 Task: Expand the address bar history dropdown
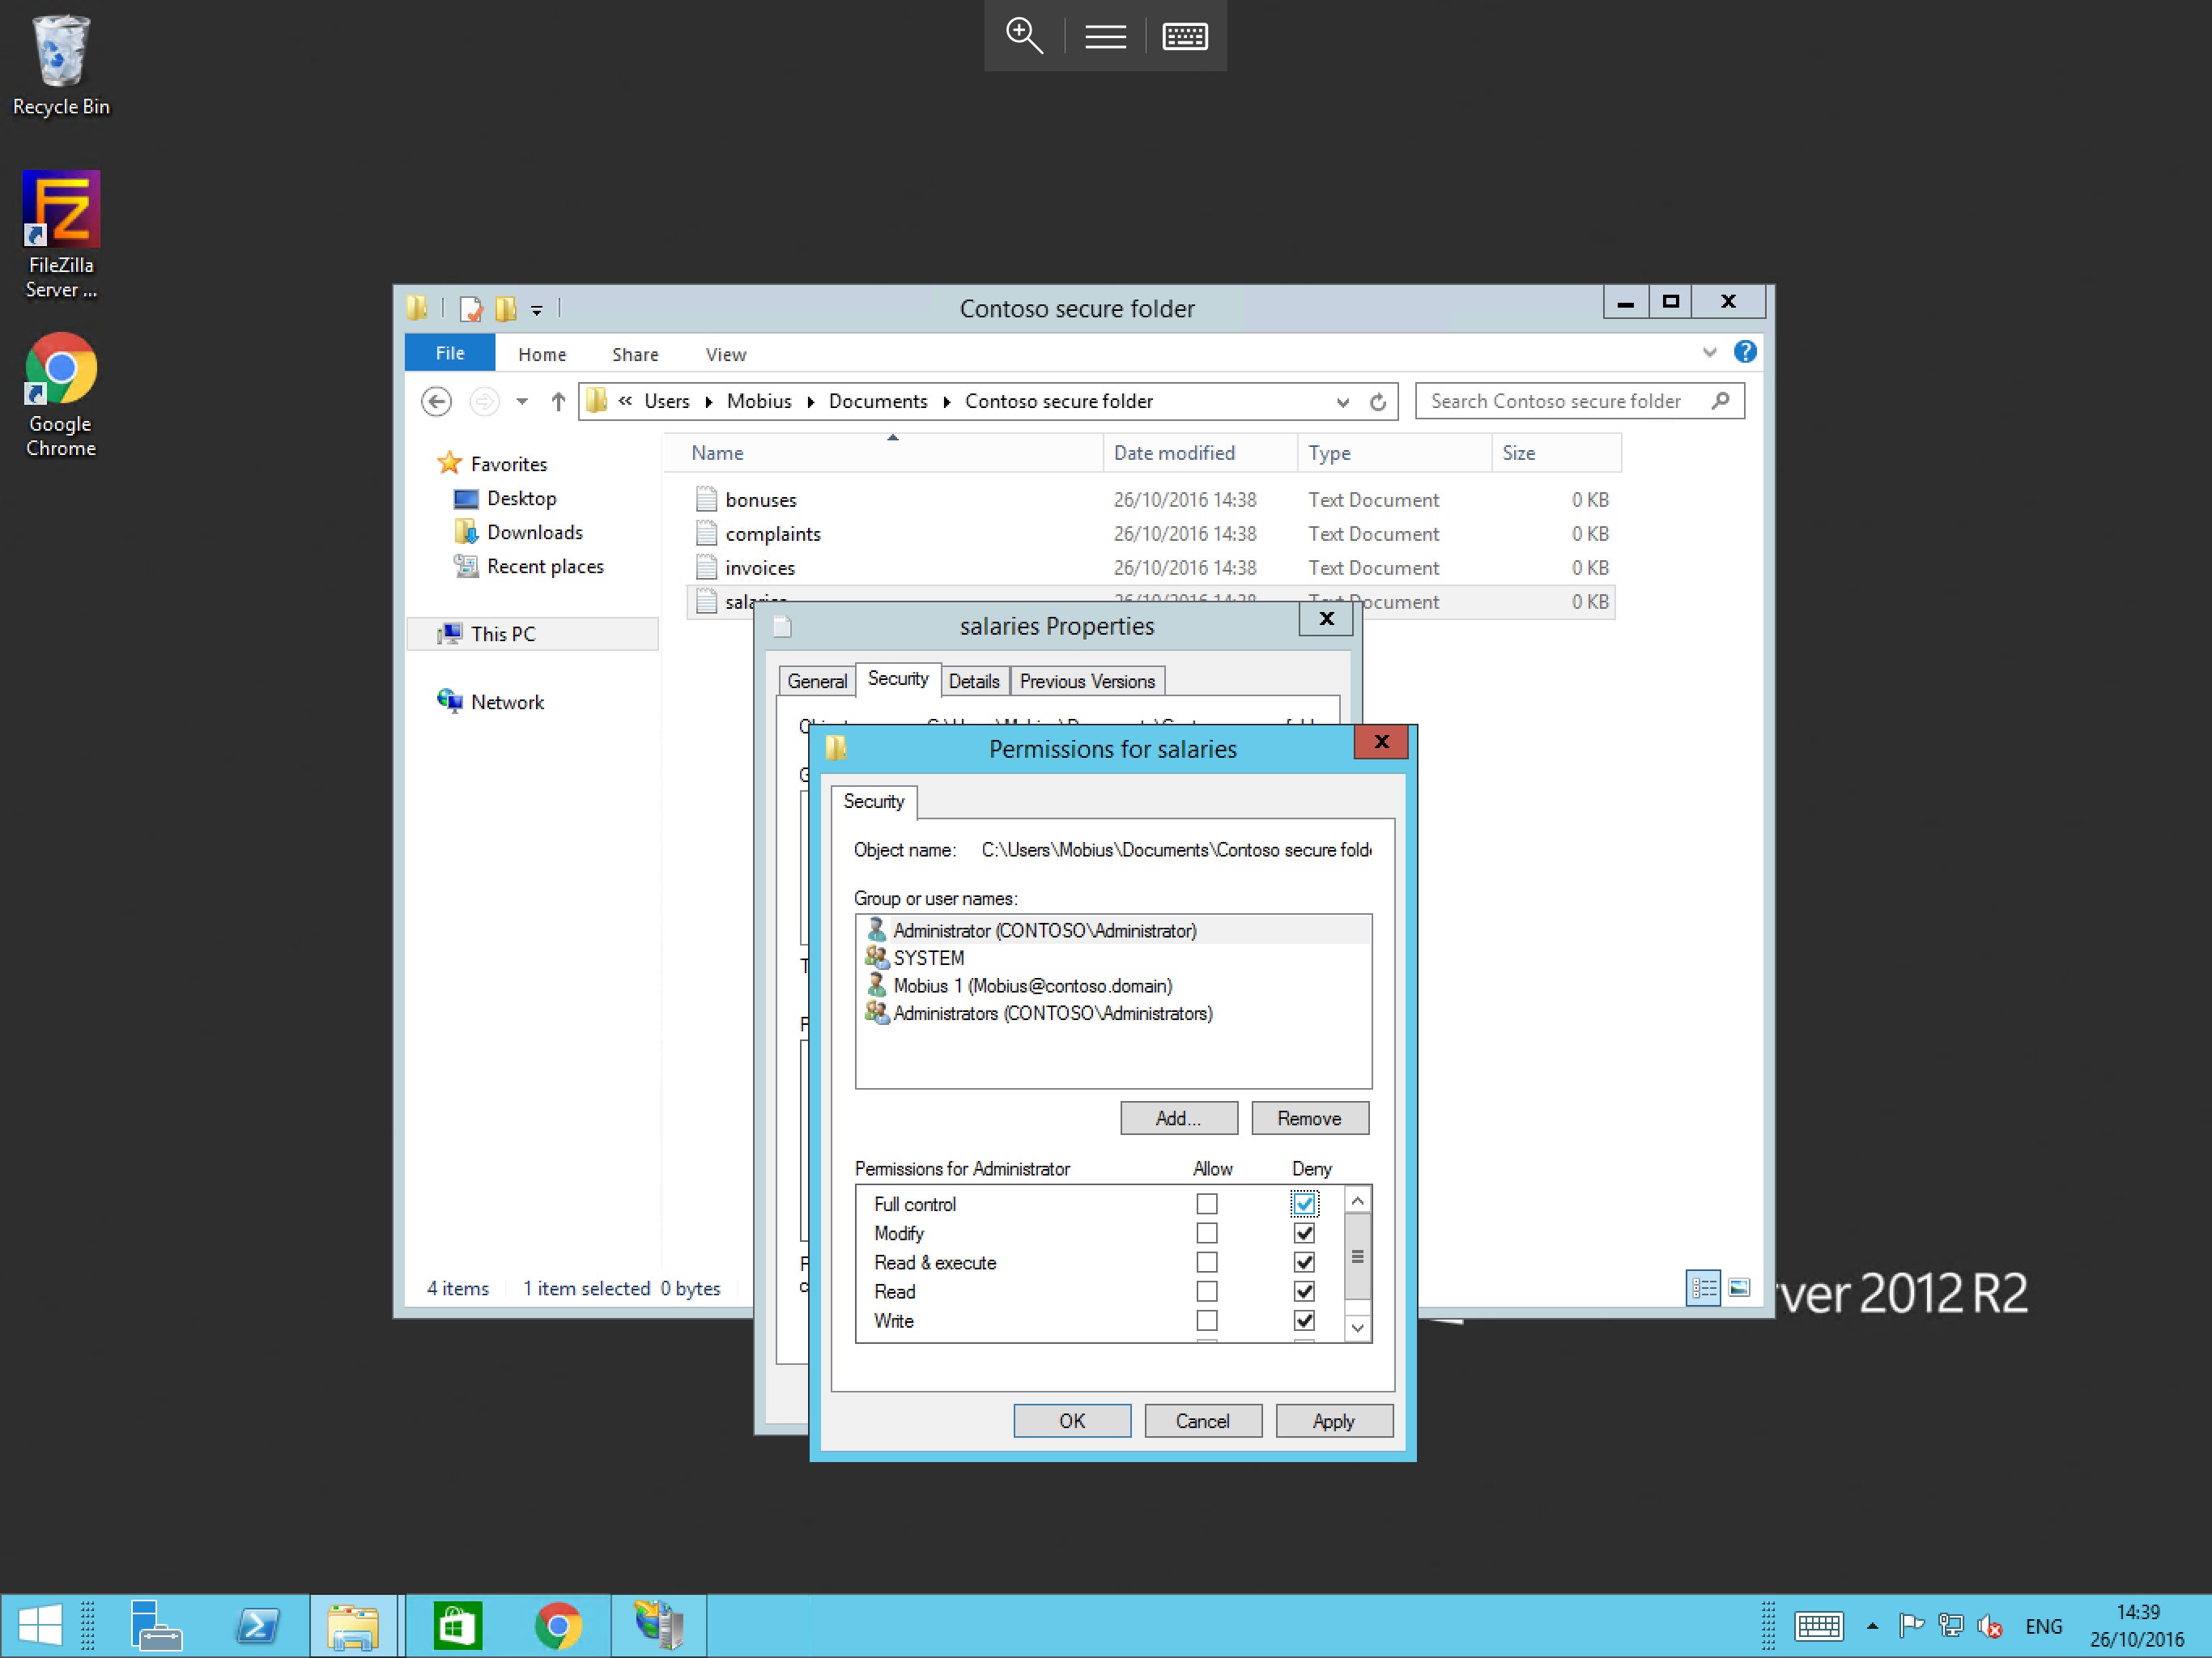tap(1342, 402)
